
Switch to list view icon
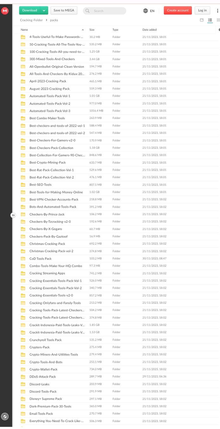pos(210,20)
